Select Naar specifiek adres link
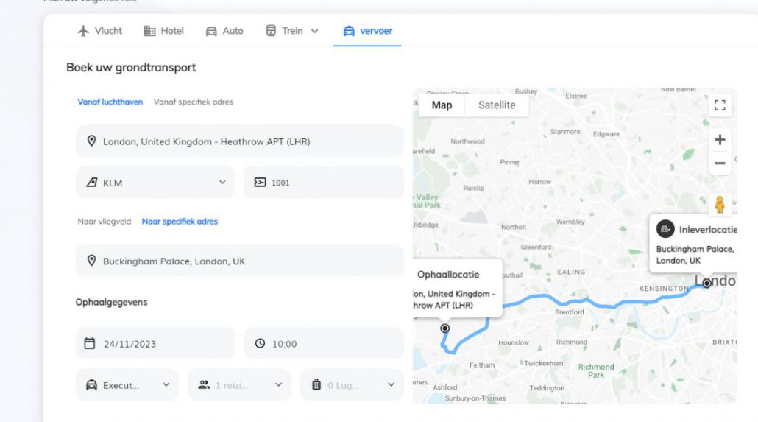758x422 pixels. 180,221
